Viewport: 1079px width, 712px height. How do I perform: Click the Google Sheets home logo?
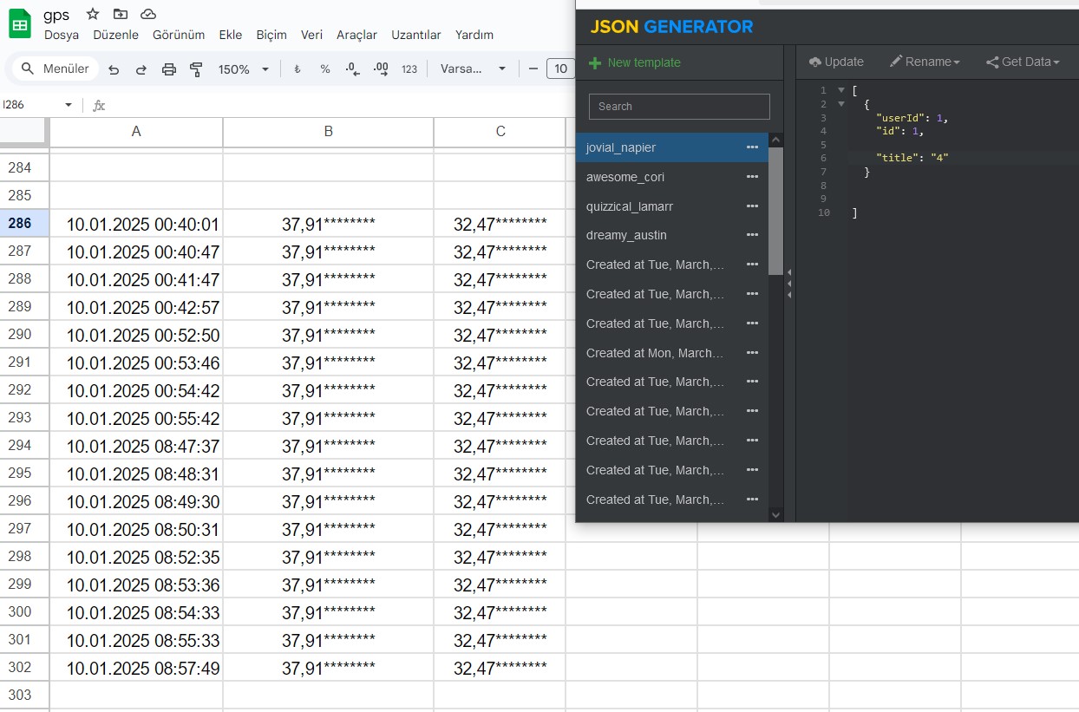pos(20,23)
